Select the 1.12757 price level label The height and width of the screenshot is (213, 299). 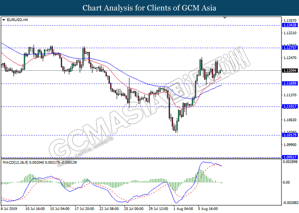(x=290, y=48)
